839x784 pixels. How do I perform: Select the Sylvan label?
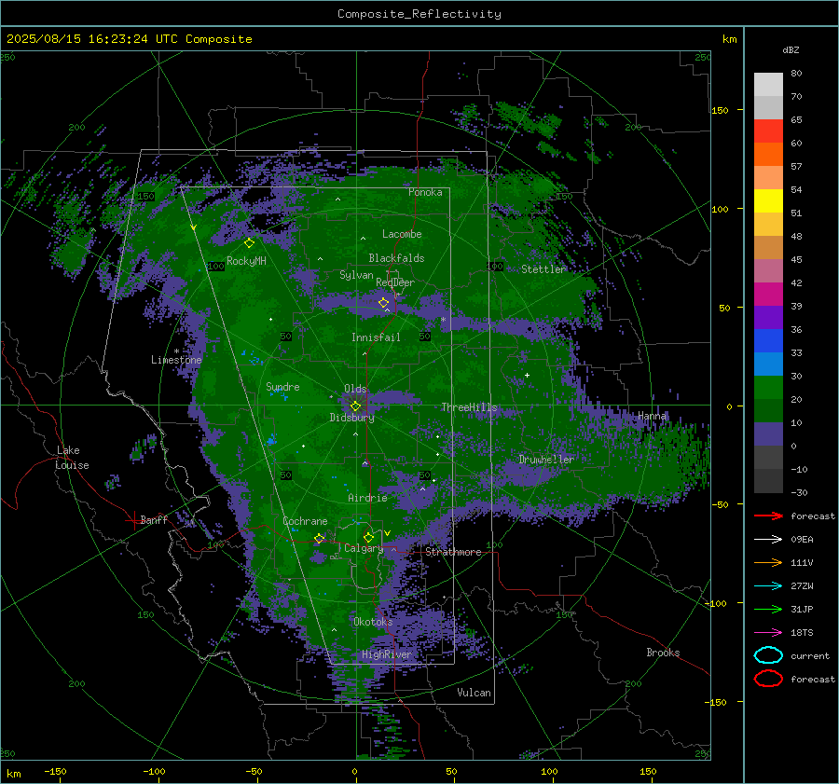pos(356,275)
